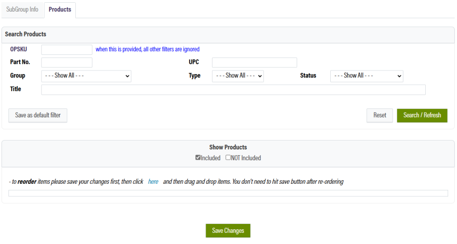Select the Products tab
457x244 pixels.
(60, 9)
